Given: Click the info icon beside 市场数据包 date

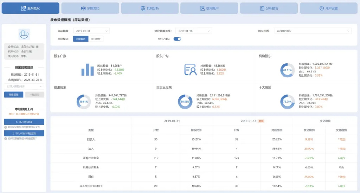Looking at the screenshot, I should [41, 79].
